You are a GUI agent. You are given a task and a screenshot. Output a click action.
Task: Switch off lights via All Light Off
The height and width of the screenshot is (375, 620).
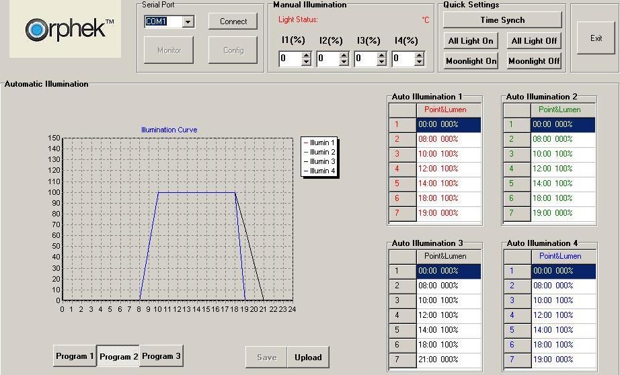534,41
